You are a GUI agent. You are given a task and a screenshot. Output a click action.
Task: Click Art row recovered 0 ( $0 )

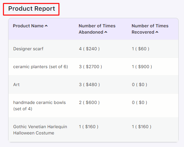pos(139,84)
